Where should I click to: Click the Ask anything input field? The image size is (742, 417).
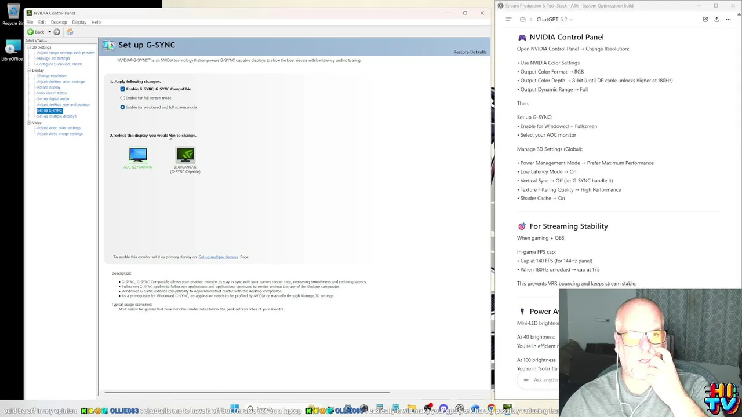coord(545,380)
